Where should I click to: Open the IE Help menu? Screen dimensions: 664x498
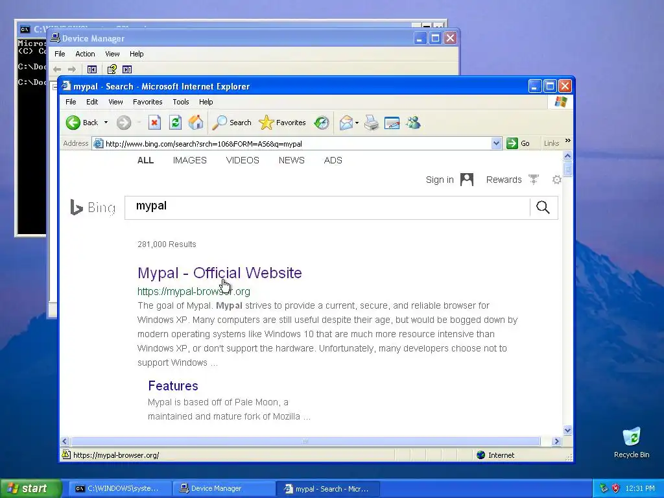tap(206, 102)
